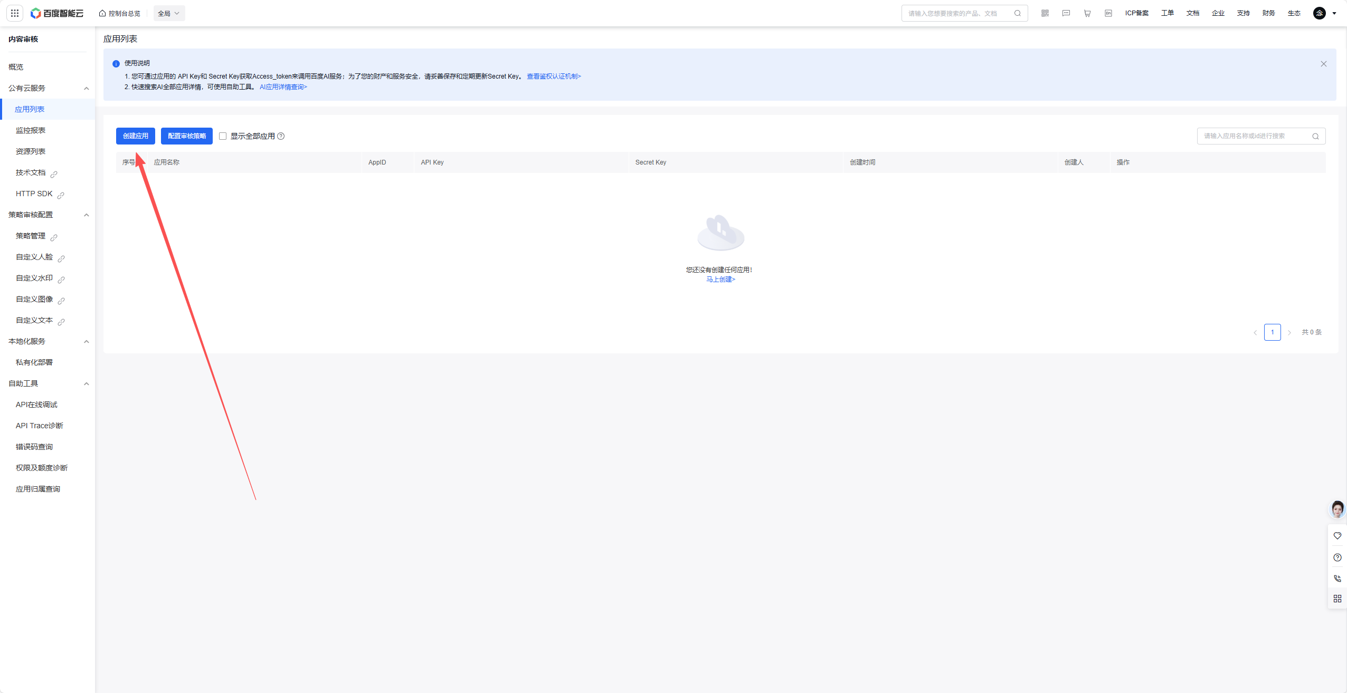The height and width of the screenshot is (693, 1347).
Task: Open customer service avatar widget
Action: click(1337, 509)
